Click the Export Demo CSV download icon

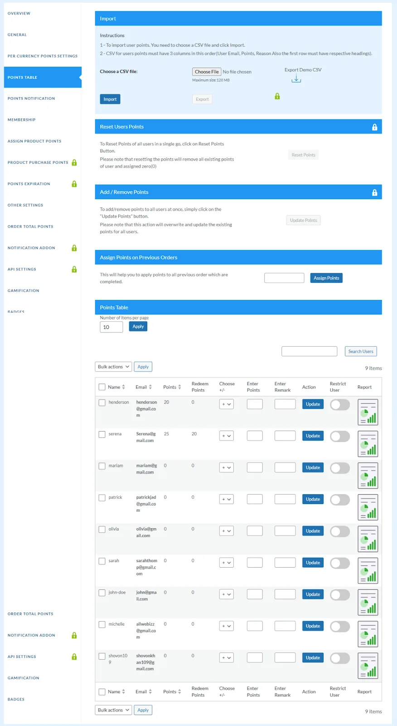[x=296, y=79]
